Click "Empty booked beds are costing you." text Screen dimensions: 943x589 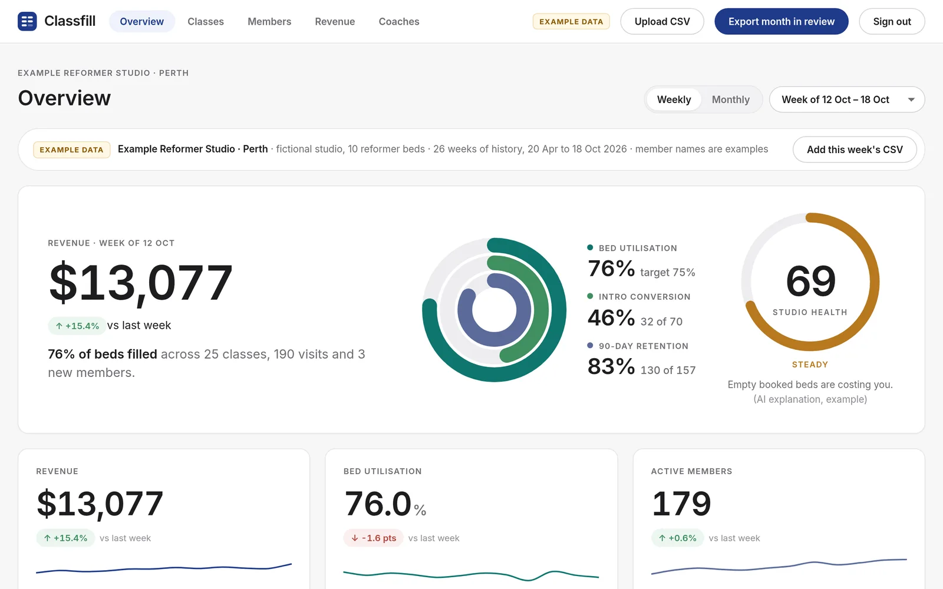pyautogui.click(x=810, y=385)
